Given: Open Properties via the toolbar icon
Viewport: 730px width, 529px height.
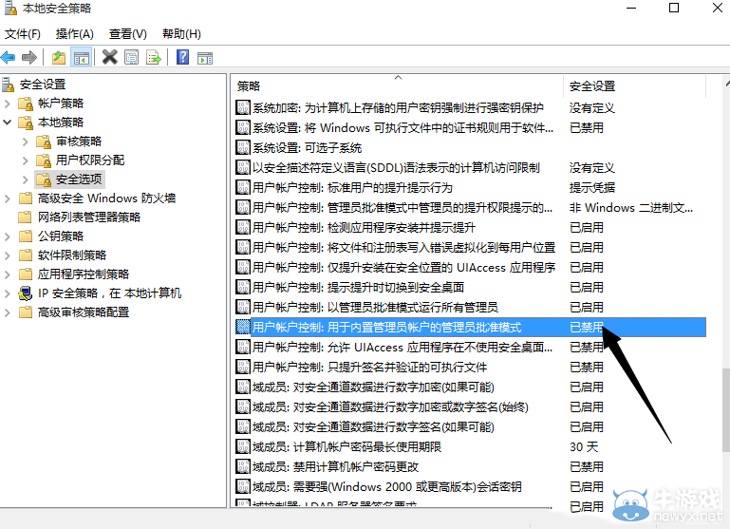Looking at the screenshot, I should (x=132, y=57).
